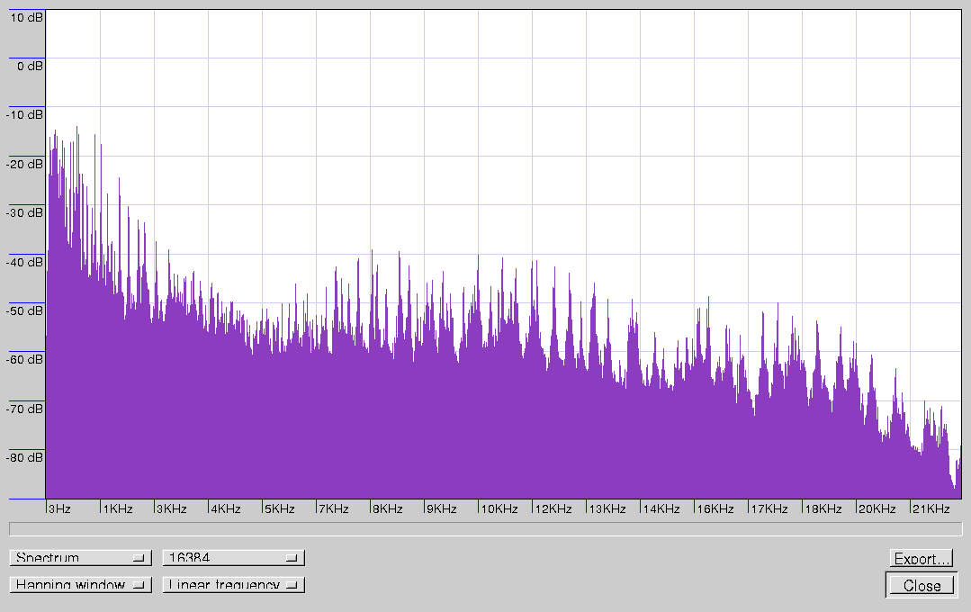
Task: Click the horizontal scrollbar below the spectrum plot
Action: coord(485,529)
